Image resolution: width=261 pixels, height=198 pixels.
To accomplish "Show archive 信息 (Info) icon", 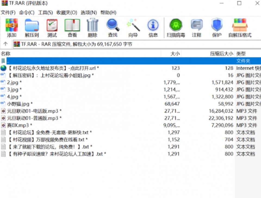I will (153, 25).
